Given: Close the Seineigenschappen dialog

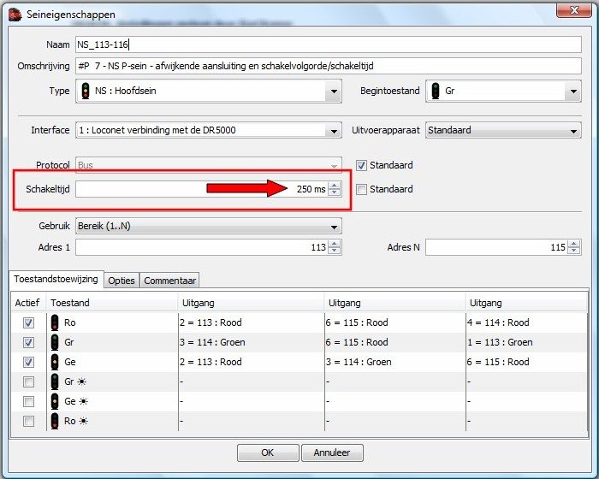Looking at the screenshot, I should point(574,10).
